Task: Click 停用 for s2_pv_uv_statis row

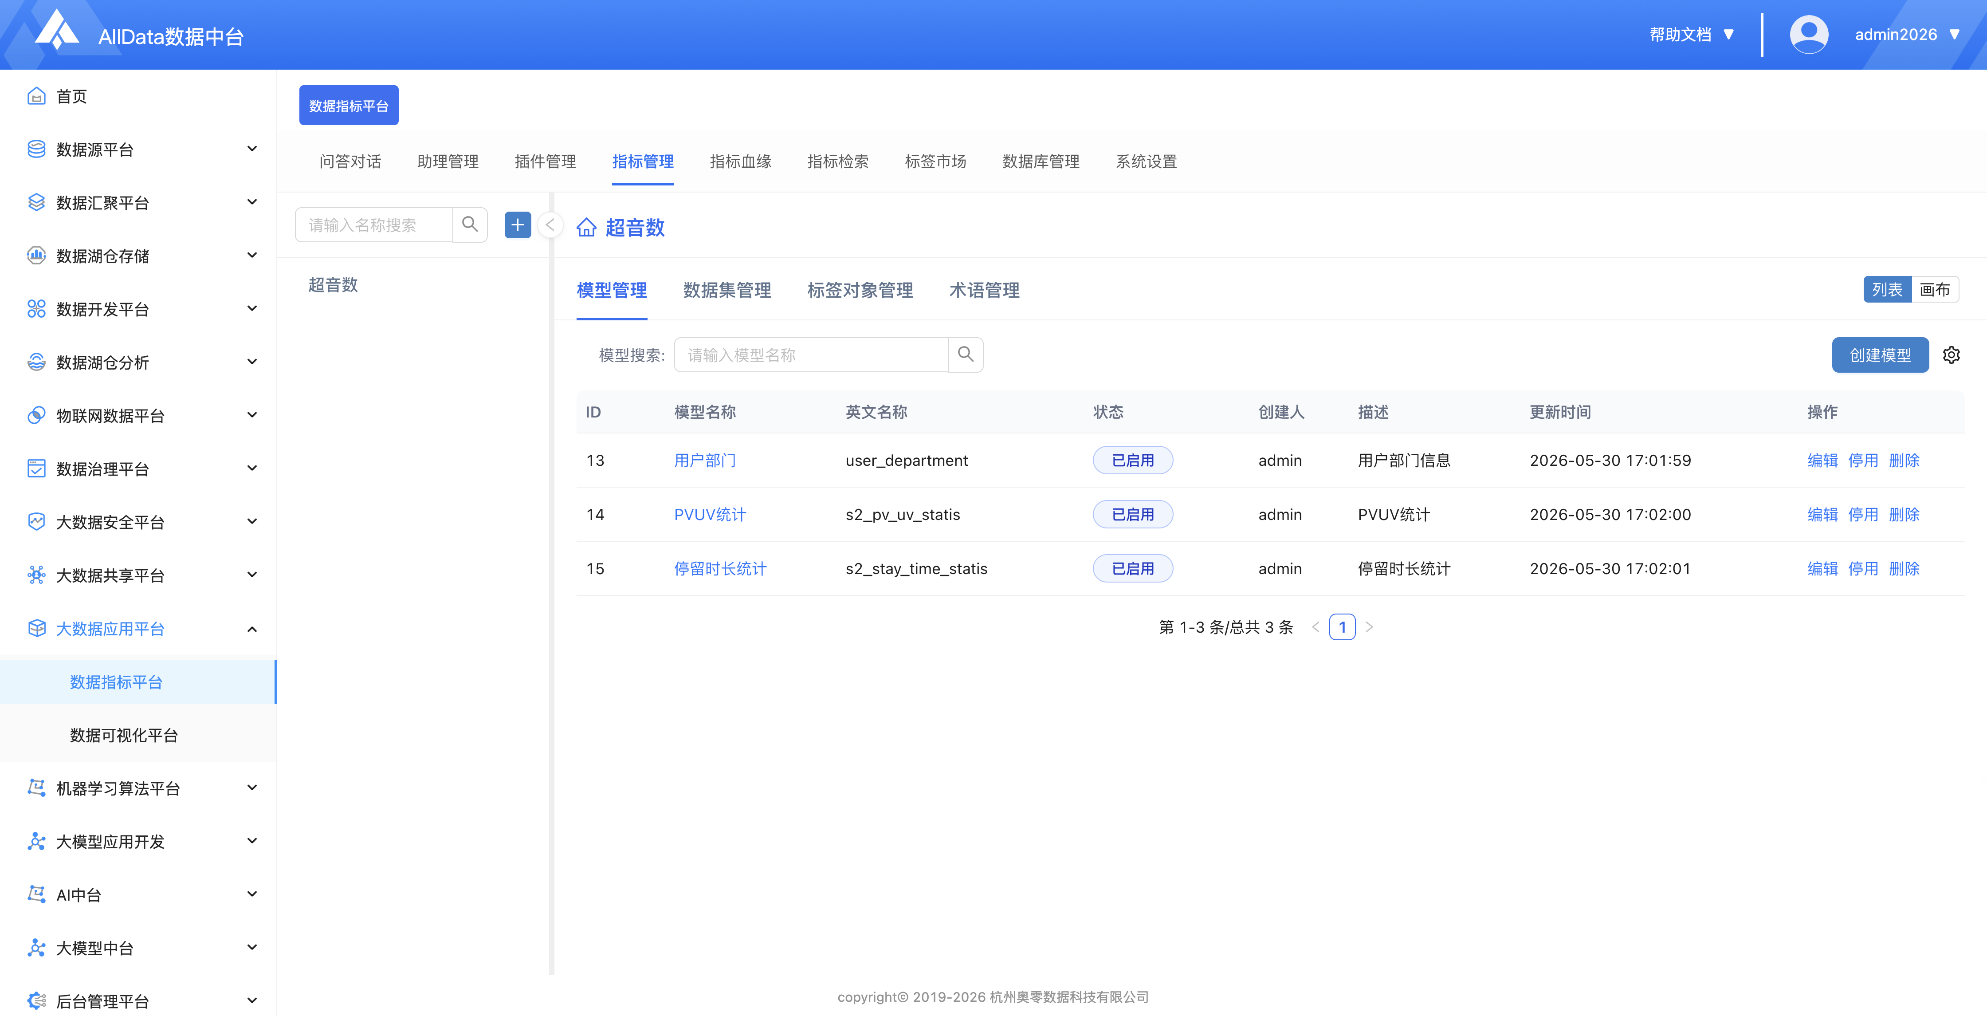Action: click(1863, 515)
